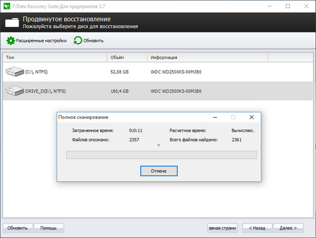Click the C: drive disk icon
This screenshot has height=238, width=316.
coord(15,72)
